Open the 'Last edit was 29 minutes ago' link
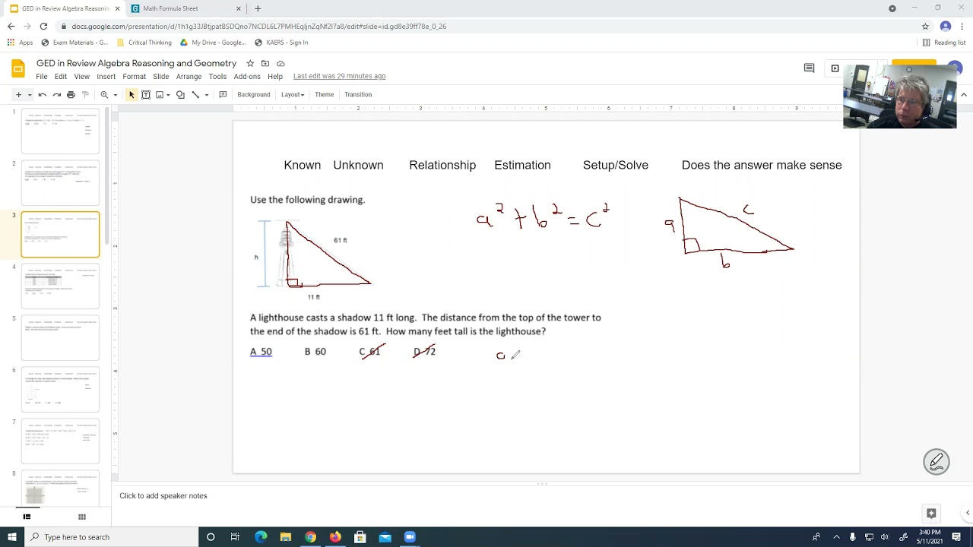 [340, 76]
